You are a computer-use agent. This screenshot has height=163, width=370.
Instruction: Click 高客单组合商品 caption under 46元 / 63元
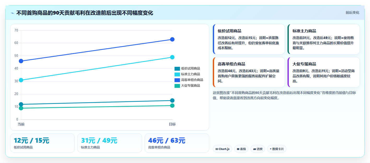coord(159,147)
